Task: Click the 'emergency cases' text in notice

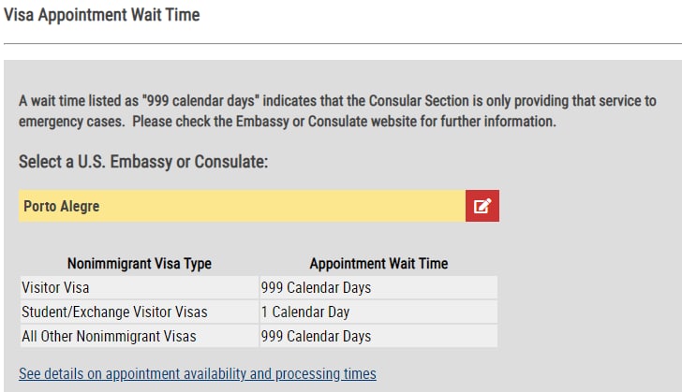Action: [x=71, y=122]
